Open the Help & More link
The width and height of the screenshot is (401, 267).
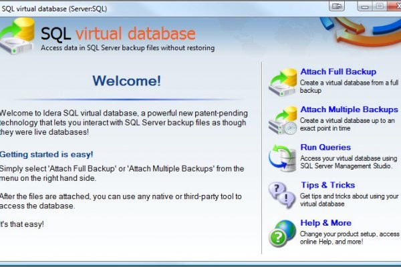click(326, 223)
